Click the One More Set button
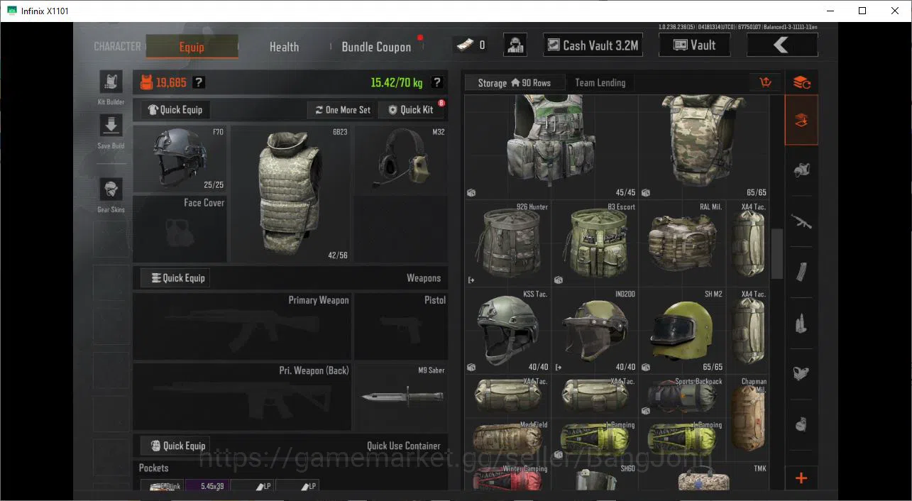 pos(341,110)
